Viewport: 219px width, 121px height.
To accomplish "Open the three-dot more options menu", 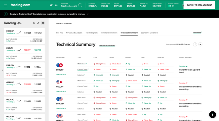I will [195, 44].
